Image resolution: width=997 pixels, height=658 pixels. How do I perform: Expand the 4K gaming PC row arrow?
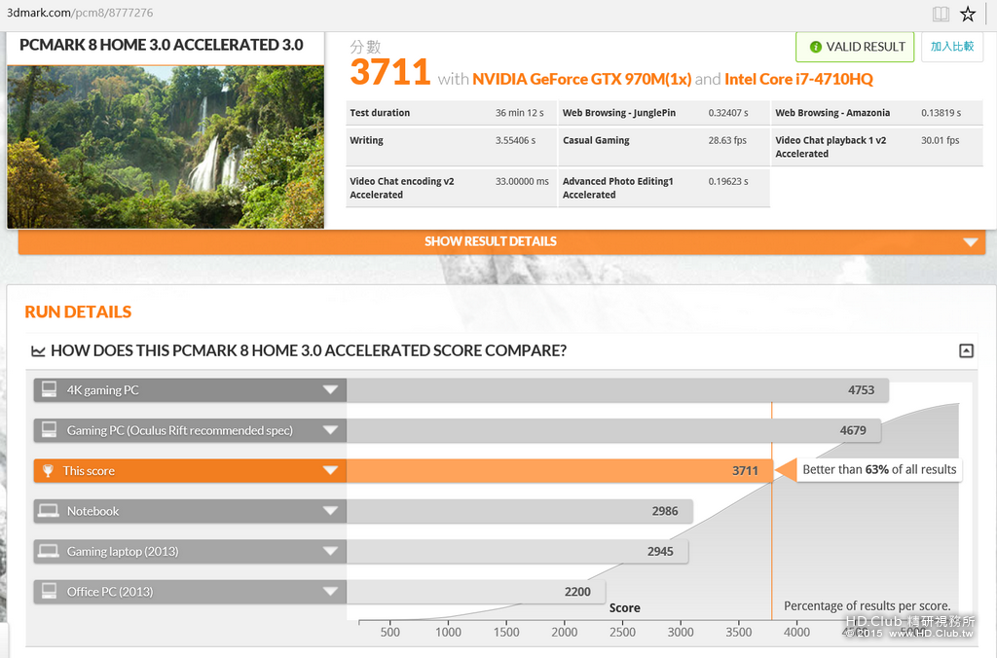tap(330, 389)
